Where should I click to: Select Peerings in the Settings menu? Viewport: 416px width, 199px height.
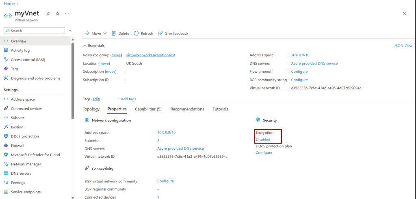[x=18, y=183]
